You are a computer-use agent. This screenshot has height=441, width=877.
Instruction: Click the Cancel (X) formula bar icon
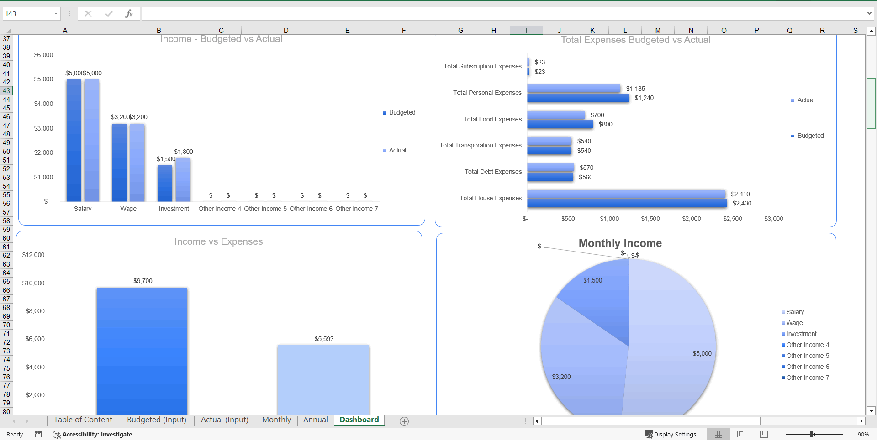coord(88,14)
